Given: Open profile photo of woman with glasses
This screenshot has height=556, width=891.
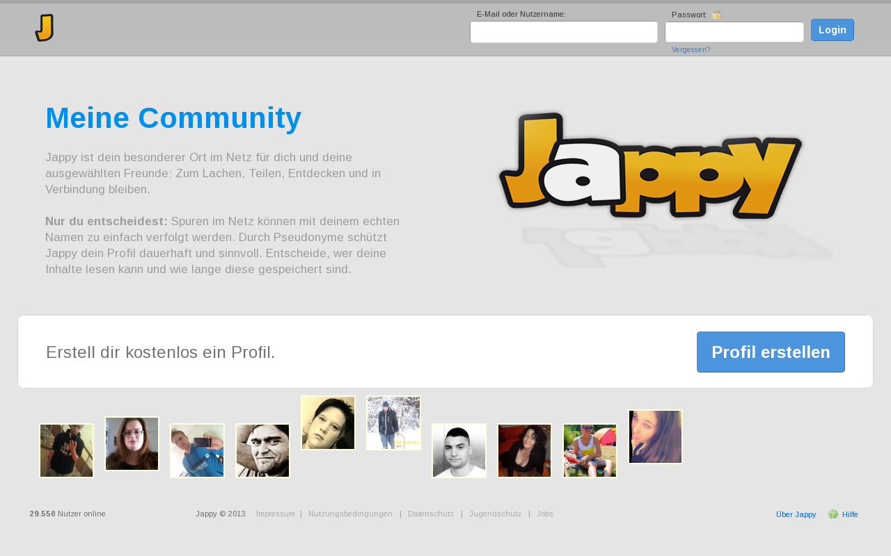Looking at the screenshot, I should [132, 443].
